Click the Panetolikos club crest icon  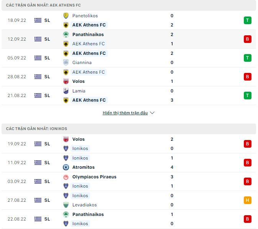(66, 16)
